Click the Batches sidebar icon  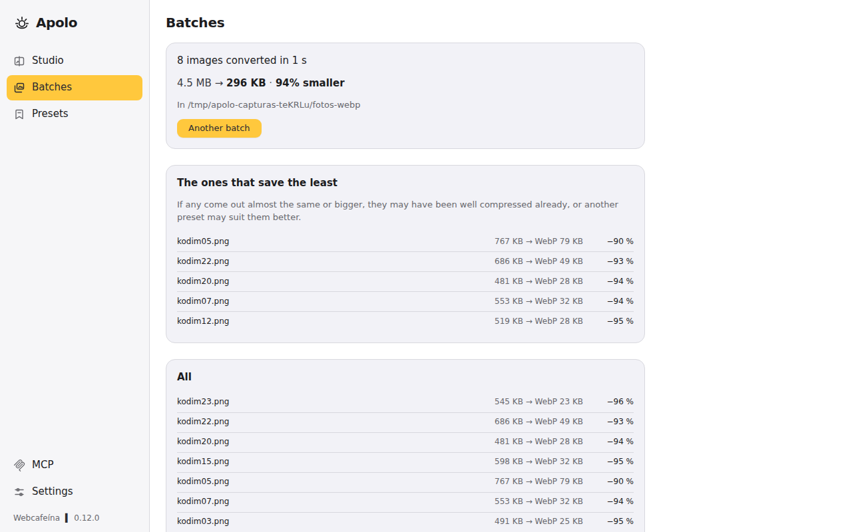pyautogui.click(x=19, y=87)
